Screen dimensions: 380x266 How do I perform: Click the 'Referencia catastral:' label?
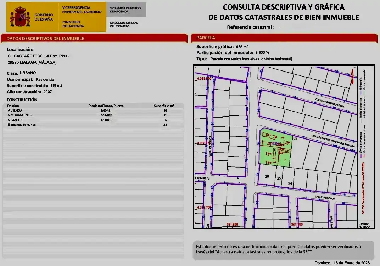250,27
